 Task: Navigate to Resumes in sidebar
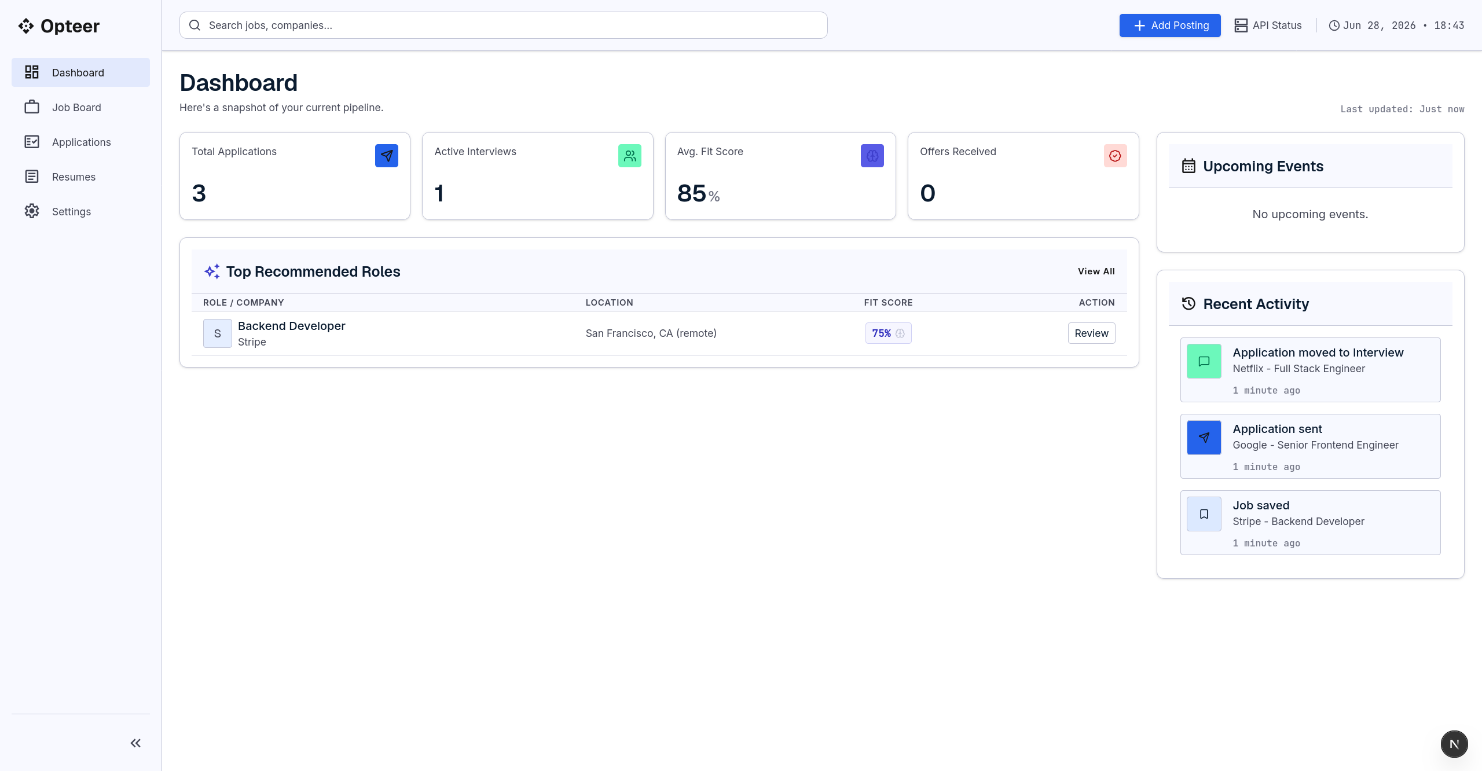click(80, 177)
